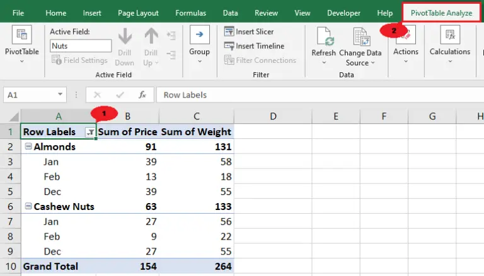Image resolution: width=484 pixels, height=276 pixels.
Task: Switch to the Developer tab
Action: tap(343, 13)
